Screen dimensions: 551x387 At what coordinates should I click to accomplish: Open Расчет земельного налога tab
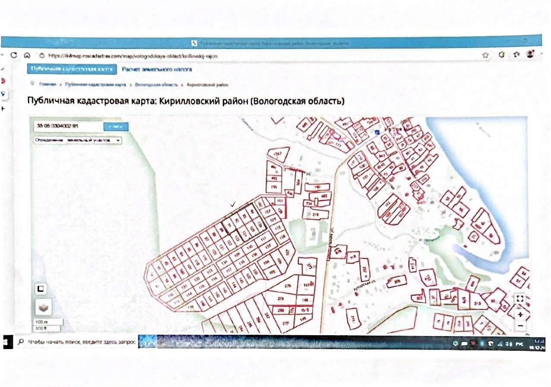pyautogui.click(x=157, y=69)
